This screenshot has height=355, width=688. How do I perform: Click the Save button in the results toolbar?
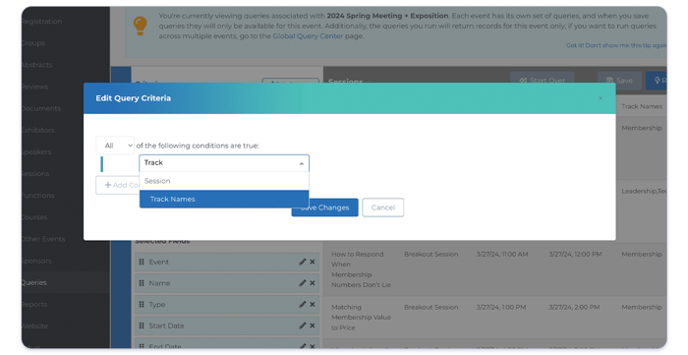point(619,81)
